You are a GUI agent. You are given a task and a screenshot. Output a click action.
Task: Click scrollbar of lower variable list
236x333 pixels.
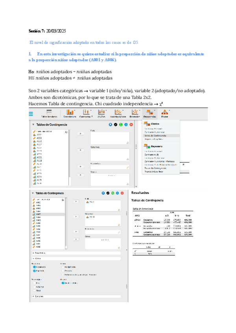point(66,223)
